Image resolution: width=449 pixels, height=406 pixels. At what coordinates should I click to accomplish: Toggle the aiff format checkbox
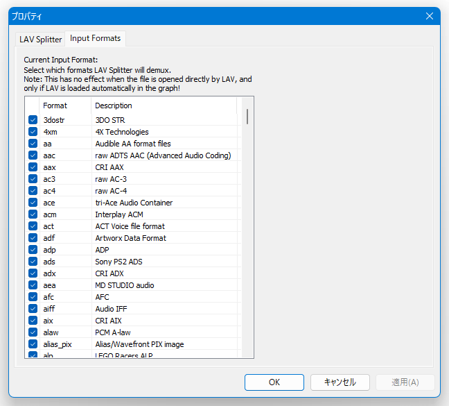tap(33, 309)
